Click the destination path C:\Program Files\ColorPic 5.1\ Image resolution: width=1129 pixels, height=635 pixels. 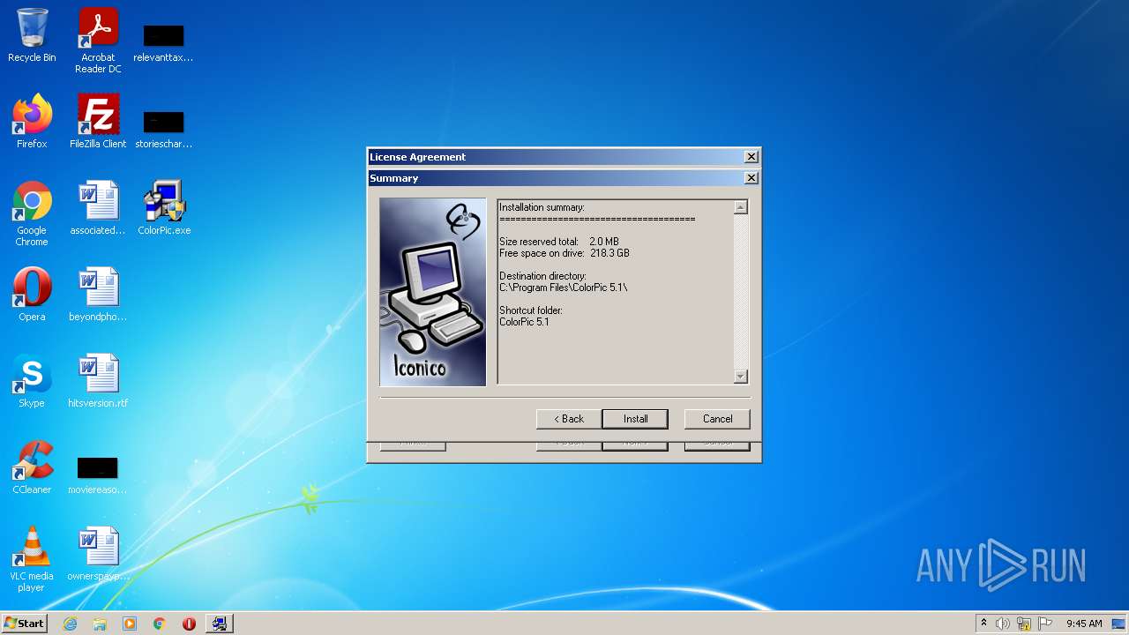coord(564,288)
